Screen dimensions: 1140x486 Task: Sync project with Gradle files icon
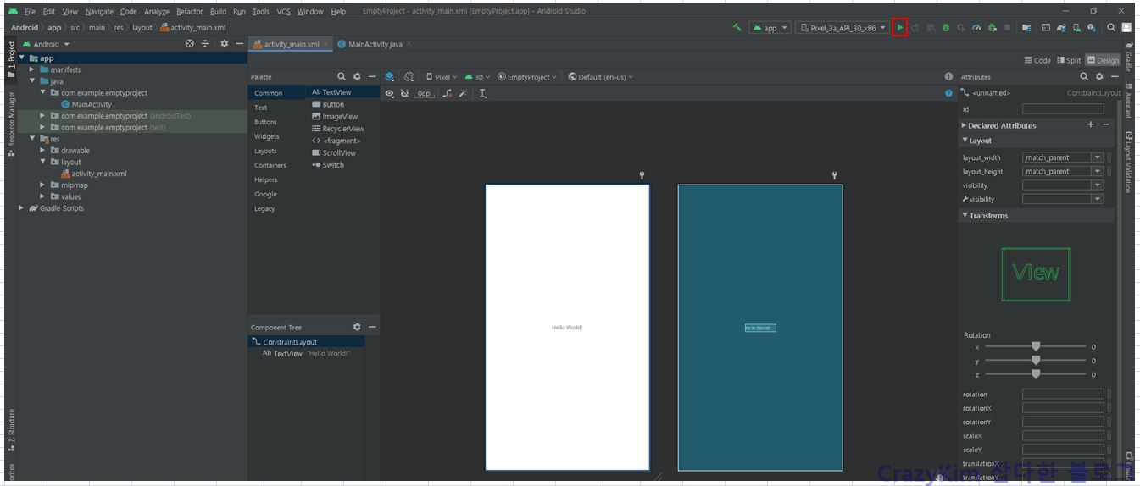(x=1061, y=28)
